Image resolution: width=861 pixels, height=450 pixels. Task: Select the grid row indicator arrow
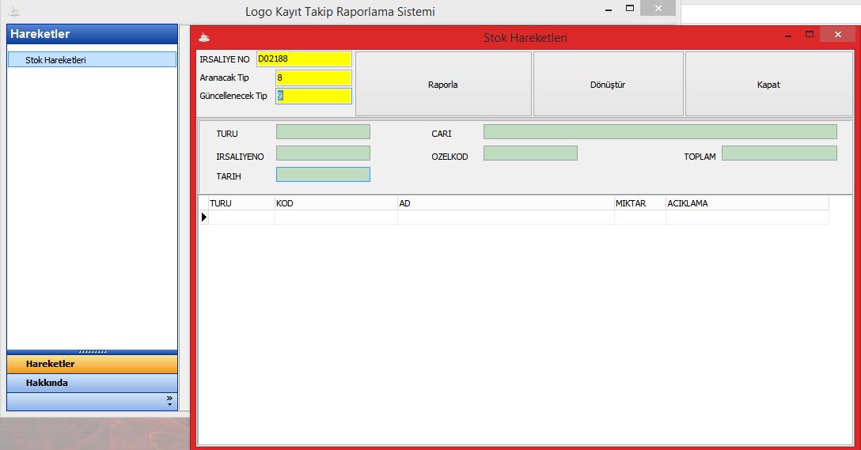coord(203,217)
